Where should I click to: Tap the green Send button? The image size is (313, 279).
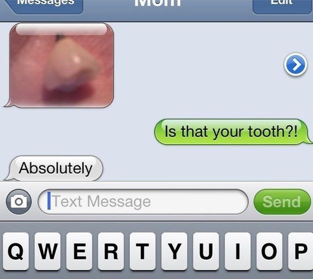pyautogui.click(x=282, y=202)
